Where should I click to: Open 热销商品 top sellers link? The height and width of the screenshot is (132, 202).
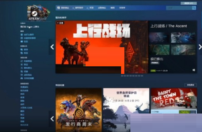pyautogui.click(x=28, y=61)
